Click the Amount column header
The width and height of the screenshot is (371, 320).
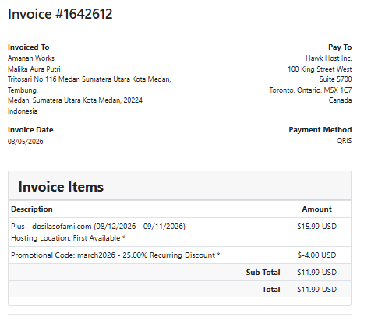click(x=316, y=209)
